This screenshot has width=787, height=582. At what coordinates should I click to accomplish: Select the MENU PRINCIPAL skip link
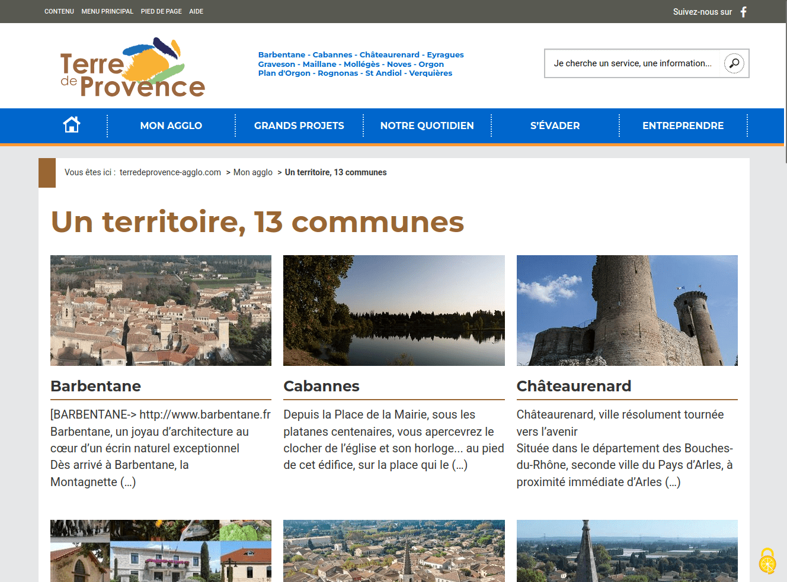coord(107,11)
